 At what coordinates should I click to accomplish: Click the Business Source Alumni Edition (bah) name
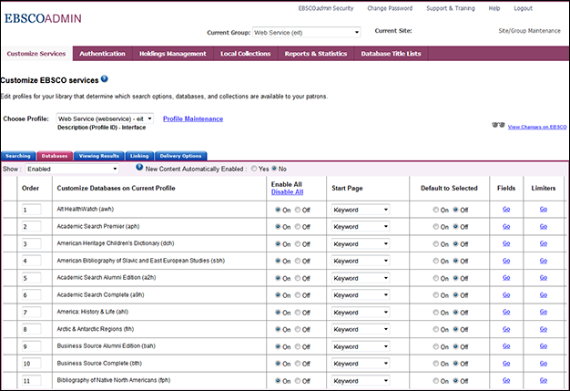(x=106, y=346)
